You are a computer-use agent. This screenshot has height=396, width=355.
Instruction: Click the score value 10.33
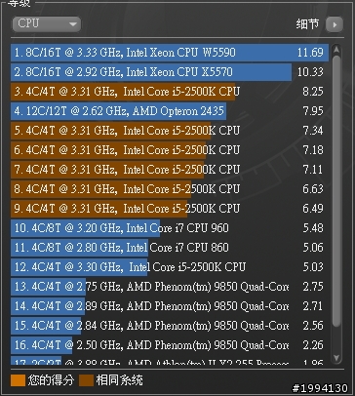pyautogui.click(x=310, y=72)
